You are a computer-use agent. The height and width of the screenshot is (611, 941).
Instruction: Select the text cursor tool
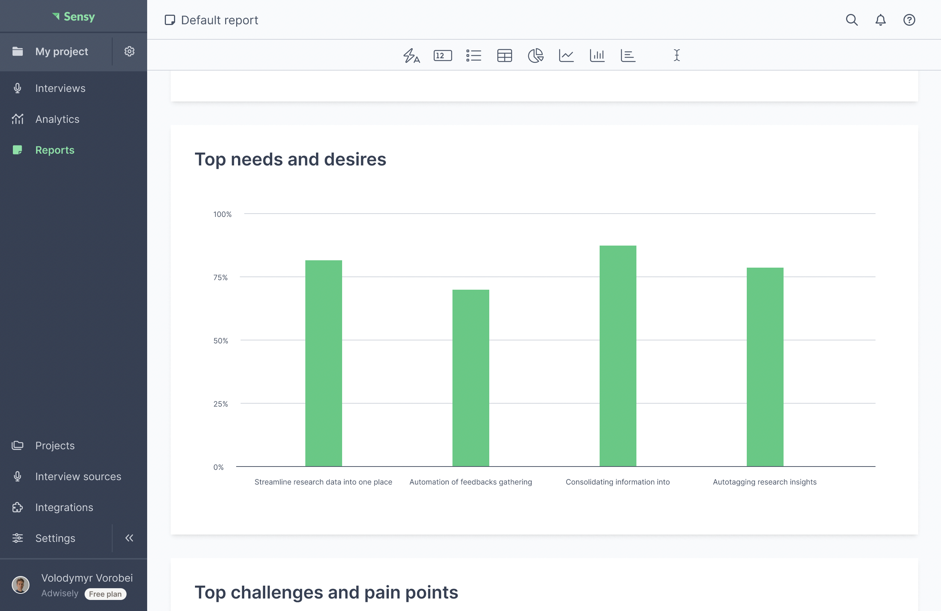coord(676,56)
